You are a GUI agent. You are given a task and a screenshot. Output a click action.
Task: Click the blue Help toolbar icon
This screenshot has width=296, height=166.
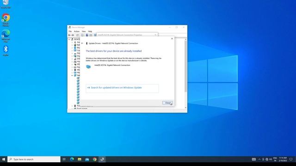(87, 35)
